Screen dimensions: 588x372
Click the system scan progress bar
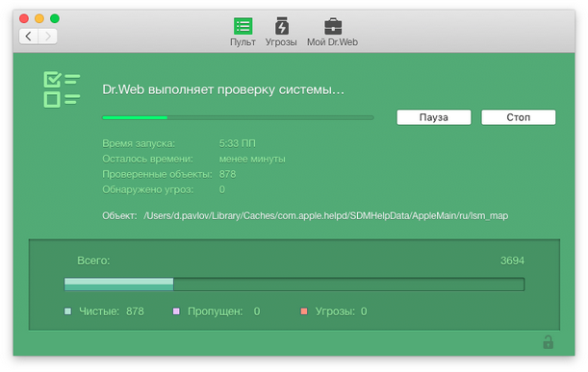click(238, 117)
